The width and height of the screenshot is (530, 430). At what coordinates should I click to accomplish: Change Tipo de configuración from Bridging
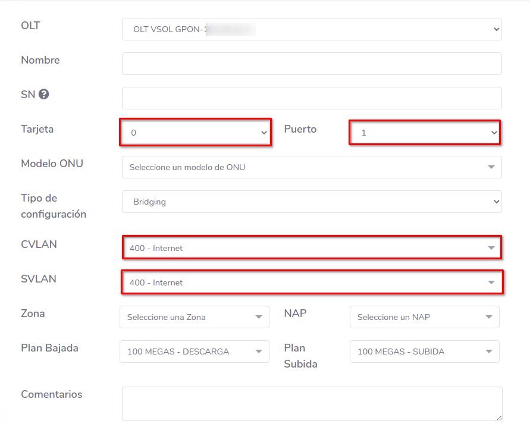[311, 202]
